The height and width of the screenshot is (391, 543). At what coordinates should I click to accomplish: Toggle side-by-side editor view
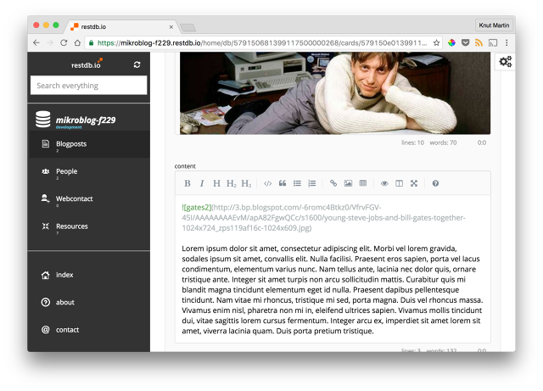point(400,183)
